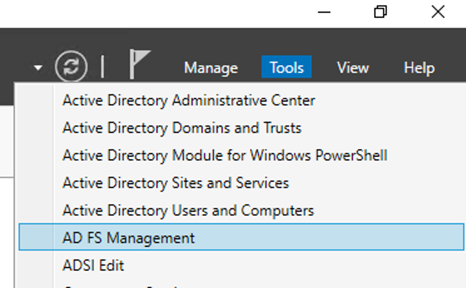
Task: Open Active Directory Domains and Trusts
Action: click(x=241, y=128)
